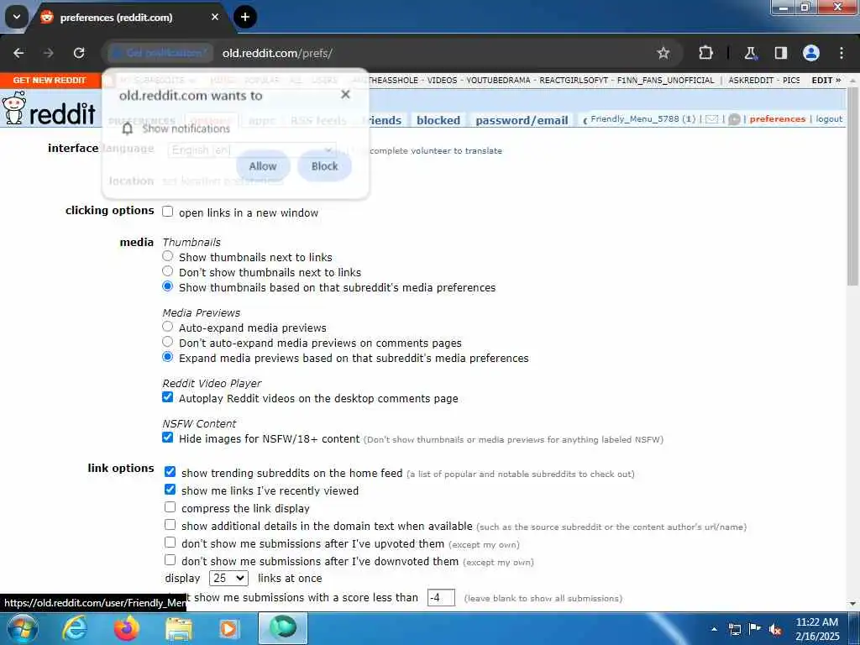The width and height of the screenshot is (860, 645).
Task: Open the YOUTUBEDRAMA subreddit link
Action: pos(498,80)
